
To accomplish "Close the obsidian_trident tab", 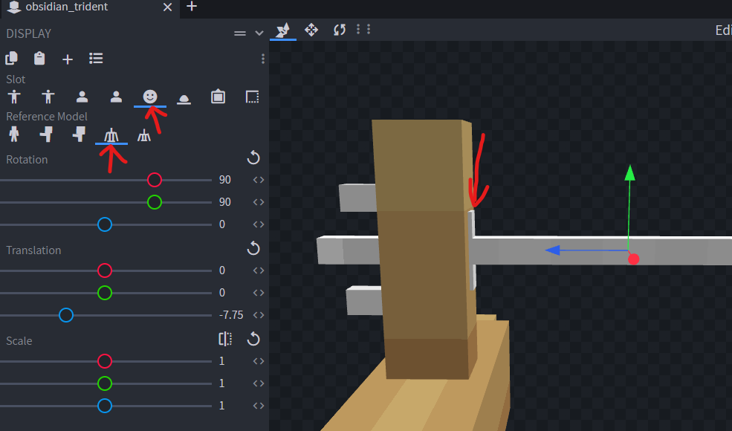I will (x=168, y=7).
